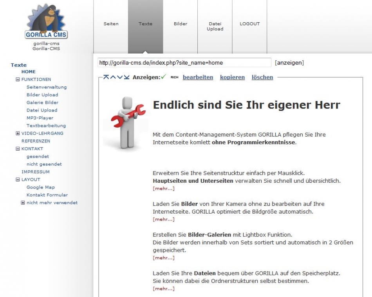This screenshot has height=297, width=372.
Task: Click LOGOUT in the top navigation
Action: click(249, 27)
